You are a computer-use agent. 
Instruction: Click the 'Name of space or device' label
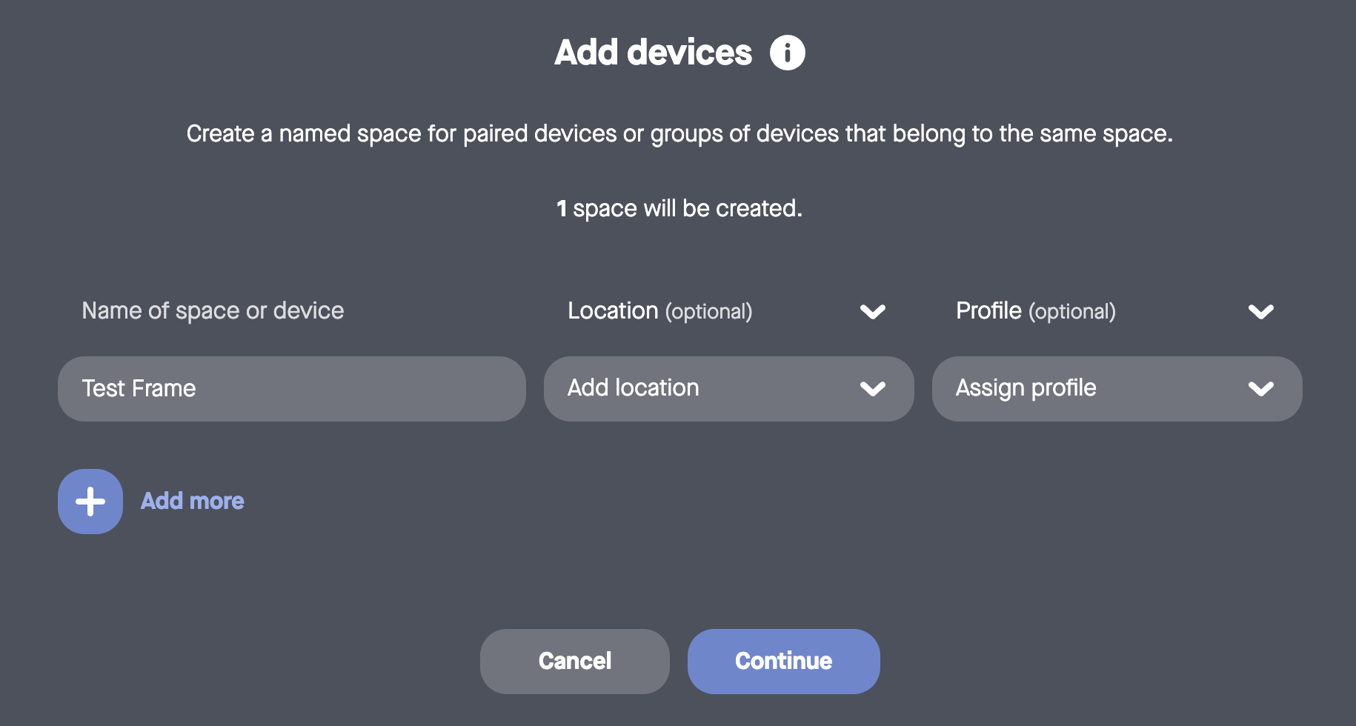pyautogui.click(x=213, y=311)
